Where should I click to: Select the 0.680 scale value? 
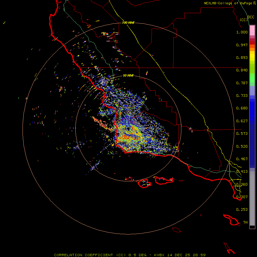click(x=242, y=108)
